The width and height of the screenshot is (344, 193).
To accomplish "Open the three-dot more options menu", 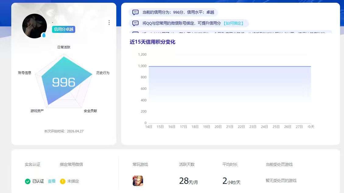I will (109, 23).
